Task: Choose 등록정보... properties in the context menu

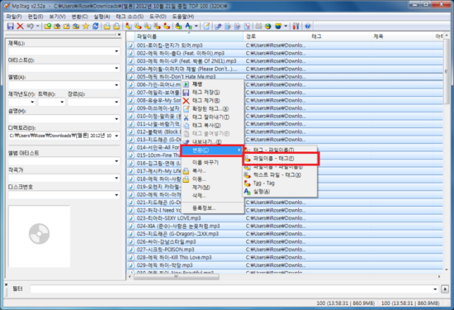Action: (x=212, y=208)
